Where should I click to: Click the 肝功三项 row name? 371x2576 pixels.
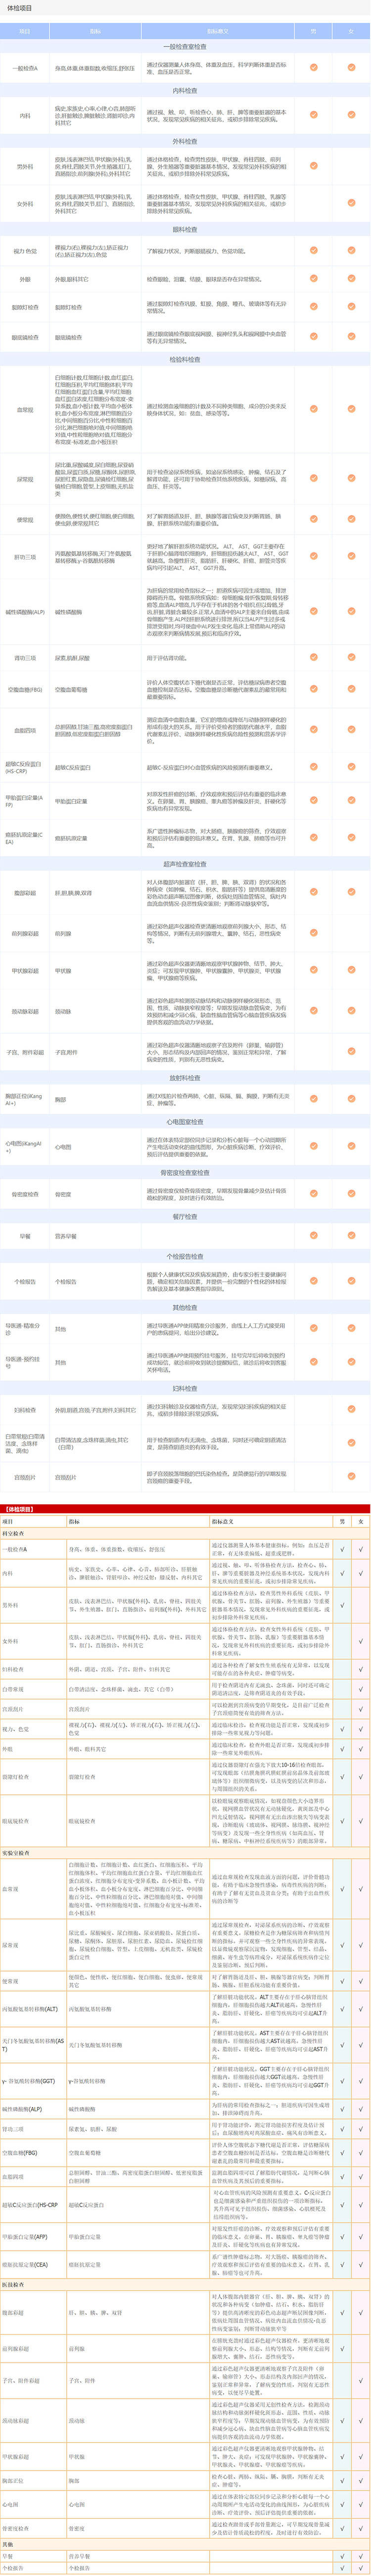click(x=25, y=557)
